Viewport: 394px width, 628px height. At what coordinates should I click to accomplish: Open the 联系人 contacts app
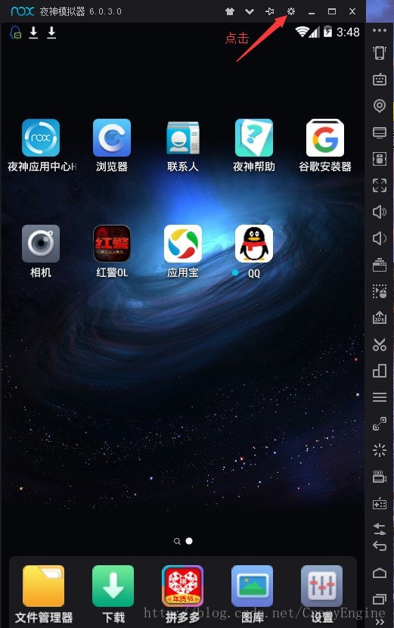point(183,138)
